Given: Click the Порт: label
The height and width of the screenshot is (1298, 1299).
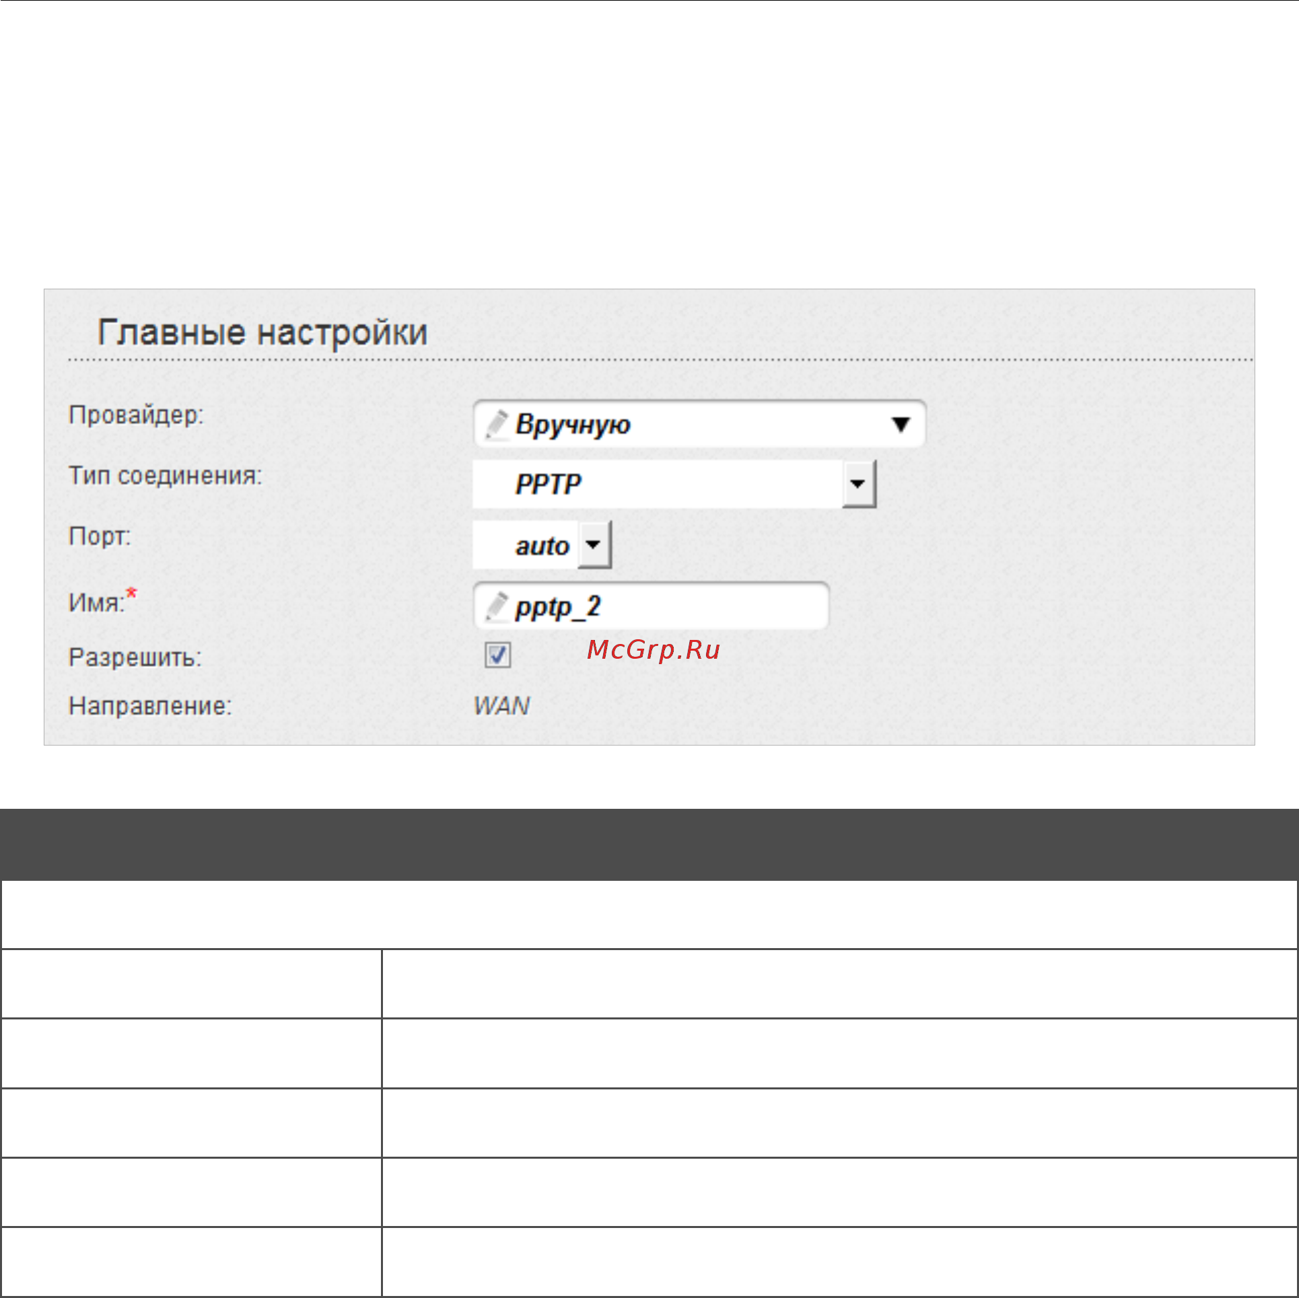Looking at the screenshot, I should [x=100, y=537].
